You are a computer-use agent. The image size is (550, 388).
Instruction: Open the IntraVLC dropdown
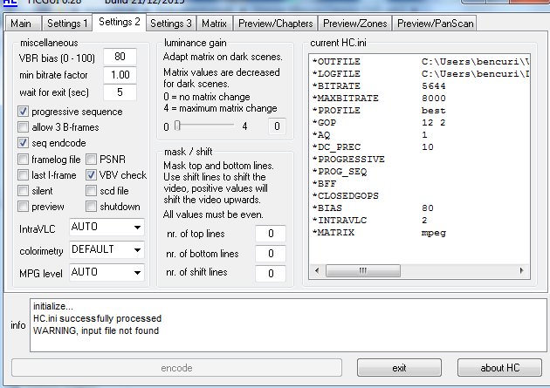point(107,228)
